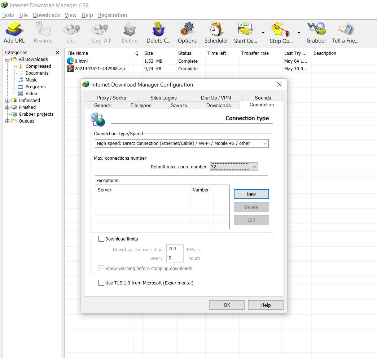Click the hours limit input field

point(175,258)
